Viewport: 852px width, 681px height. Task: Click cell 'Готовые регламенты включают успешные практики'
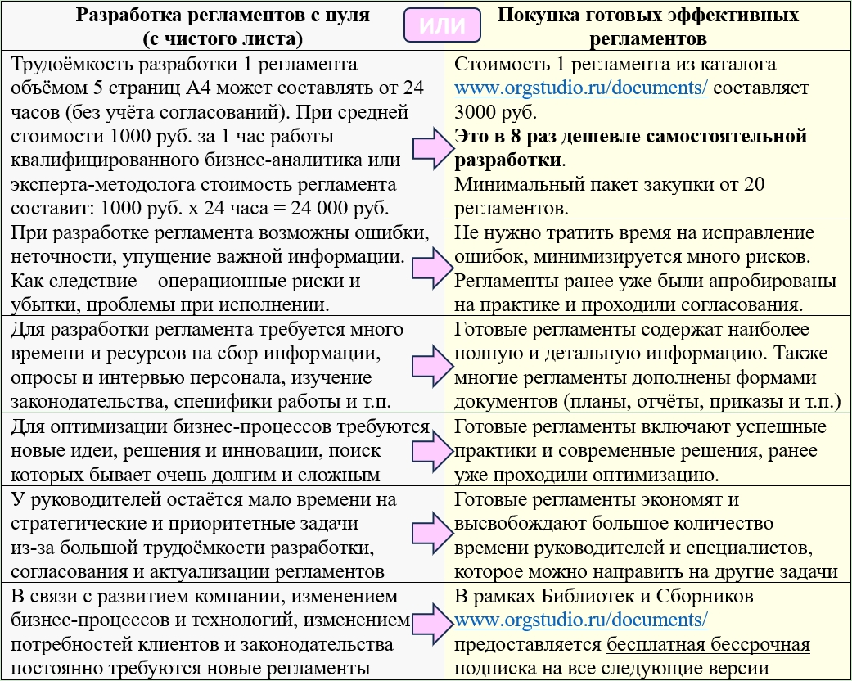647,449
